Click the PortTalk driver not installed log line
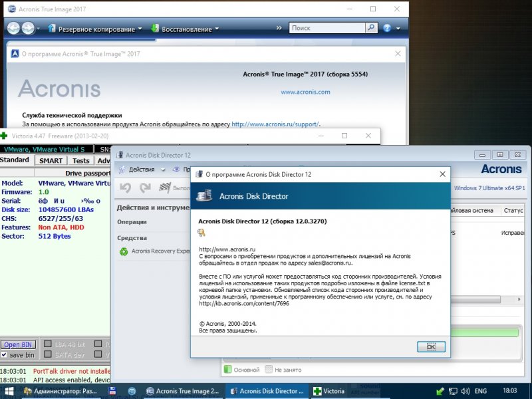This screenshot has height=399, width=532. click(72, 371)
